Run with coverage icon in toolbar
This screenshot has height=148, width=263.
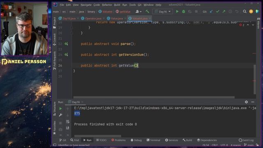[190, 12]
